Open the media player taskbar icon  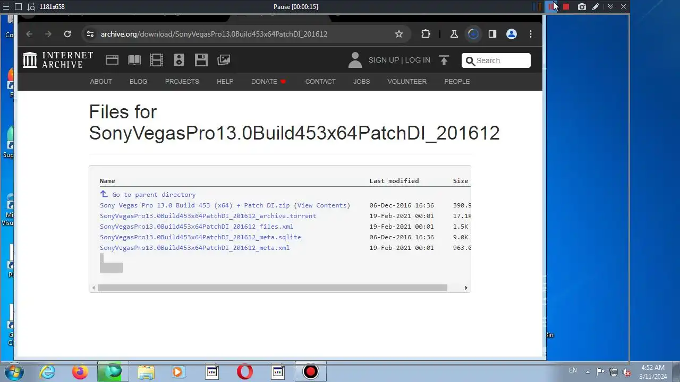[x=179, y=372]
